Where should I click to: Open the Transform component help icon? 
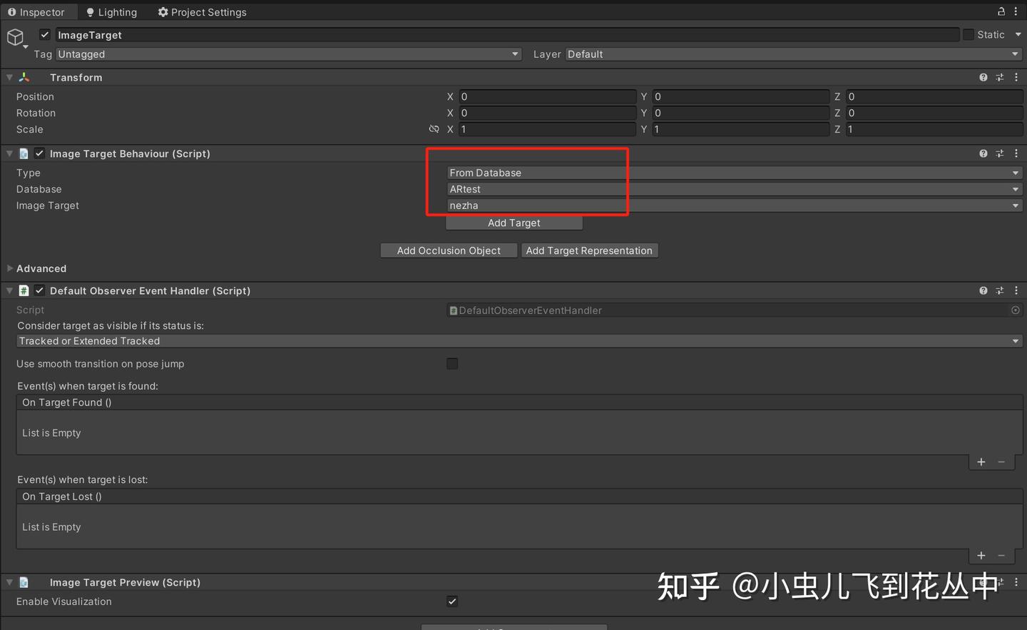(983, 77)
